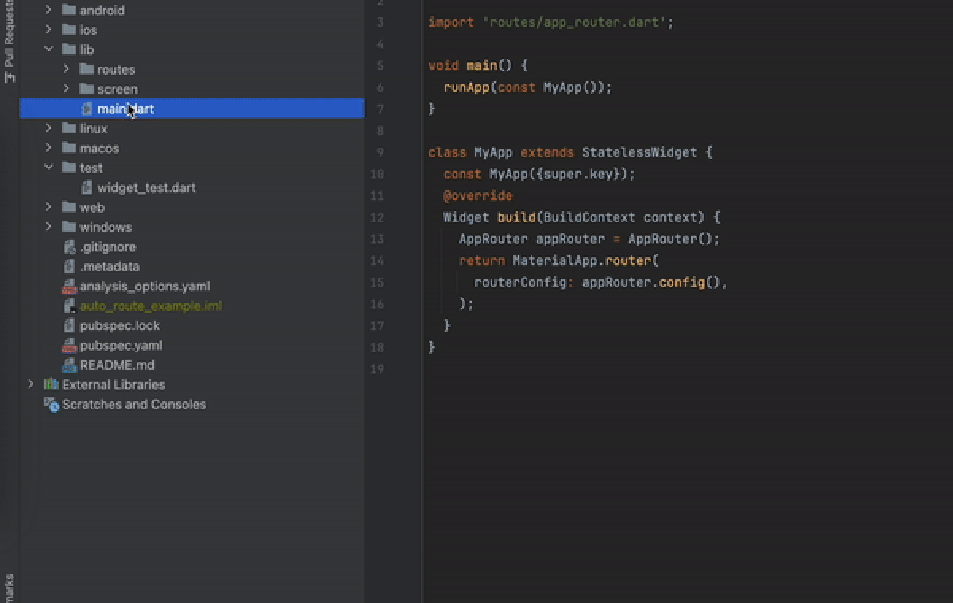953x603 pixels.
Task: Click StatelessWidget in class declaration
Action: [x=639, y=152]
